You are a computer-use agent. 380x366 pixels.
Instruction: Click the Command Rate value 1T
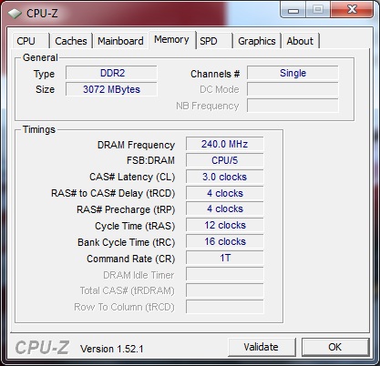tap(225, 259)
